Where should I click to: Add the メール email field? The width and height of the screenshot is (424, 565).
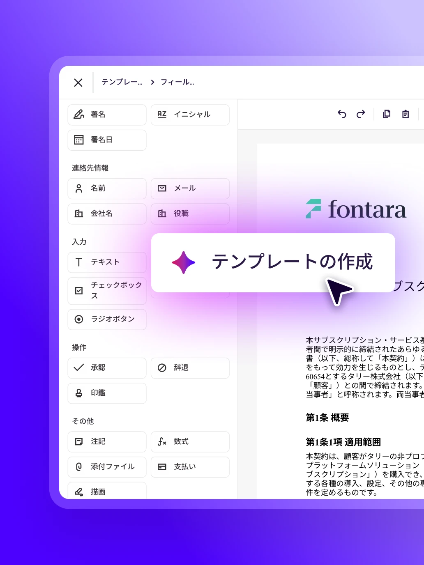[x=190, y=188]
